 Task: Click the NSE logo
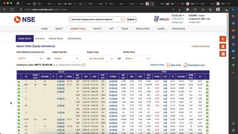(25, 19)
